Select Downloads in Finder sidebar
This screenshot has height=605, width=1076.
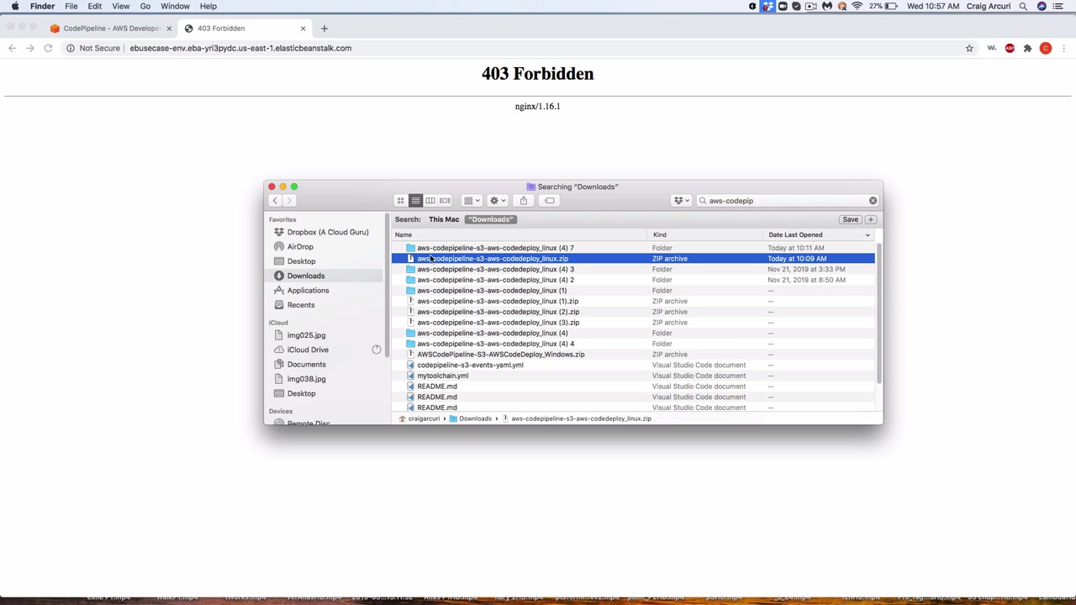point(305,276)
